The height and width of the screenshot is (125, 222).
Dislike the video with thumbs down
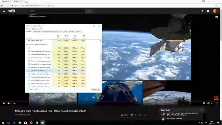132,115
